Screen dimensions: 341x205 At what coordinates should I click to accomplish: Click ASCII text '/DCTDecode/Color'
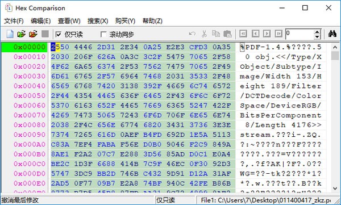pos(281,96)
